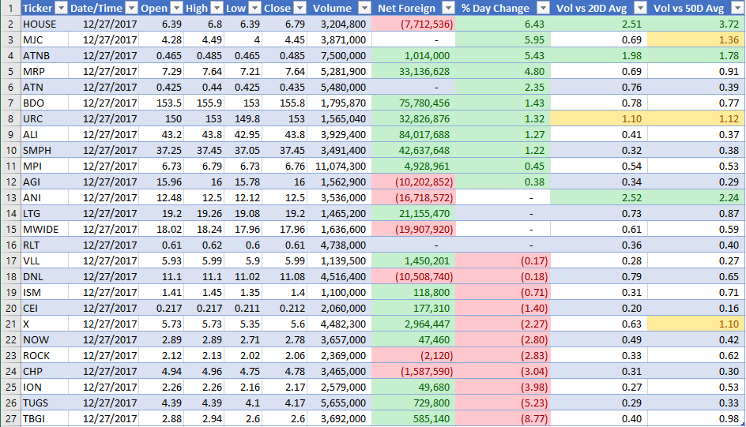This screenshot has width=746, height=427.
Task: Open the Vol vs 50D Avg filter dropdown
Action: click(x=737, y=8)
